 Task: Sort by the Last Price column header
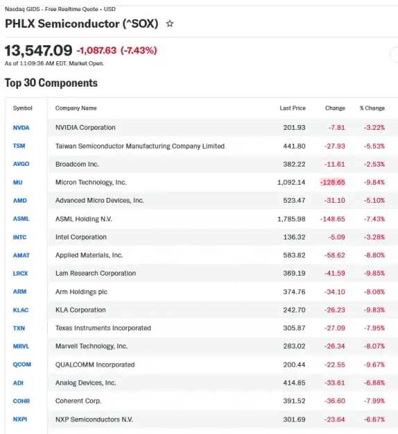293,108
